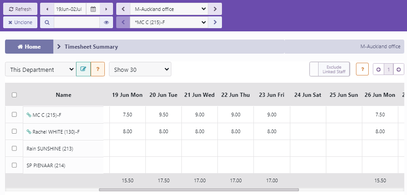Click total 15.50 for 26 Jun
This screenshot has height=195, width=407.
point(380,180)
